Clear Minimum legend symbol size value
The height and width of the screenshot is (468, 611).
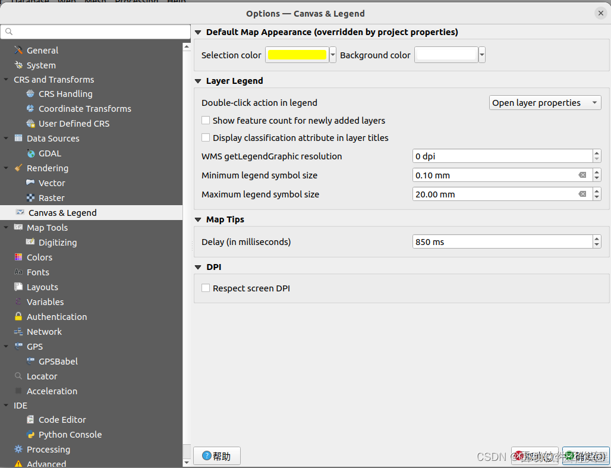pyautogui.click(x=582, y=175)
